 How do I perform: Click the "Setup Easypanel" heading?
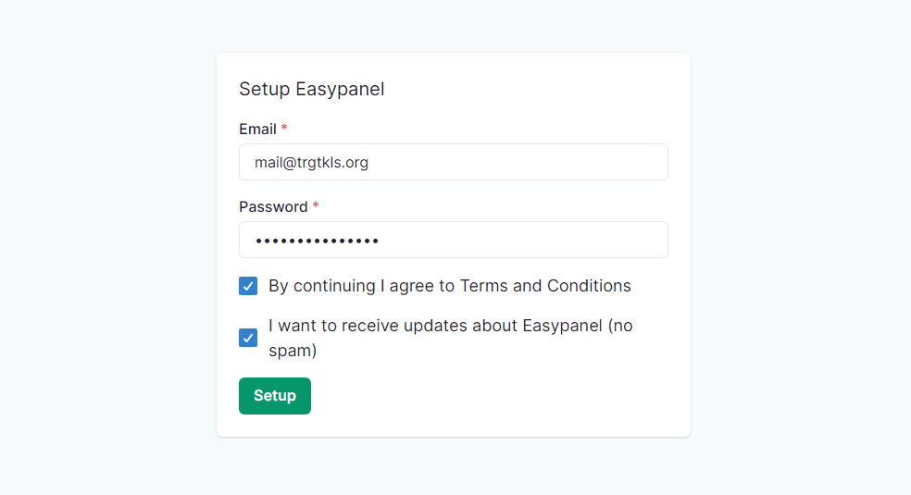click(311, 89)
